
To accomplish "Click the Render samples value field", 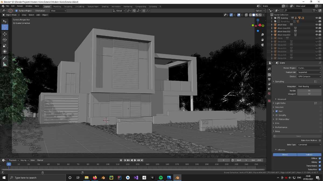I will (x=309, y=91).
